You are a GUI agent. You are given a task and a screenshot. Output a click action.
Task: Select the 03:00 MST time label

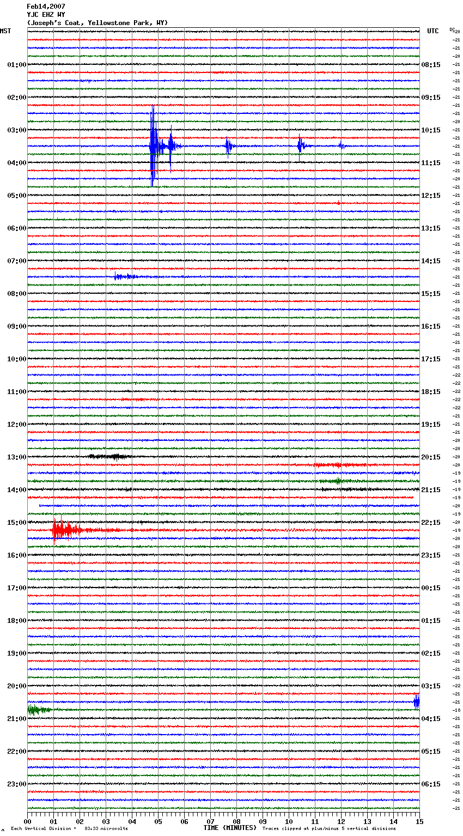click(16, 130)
